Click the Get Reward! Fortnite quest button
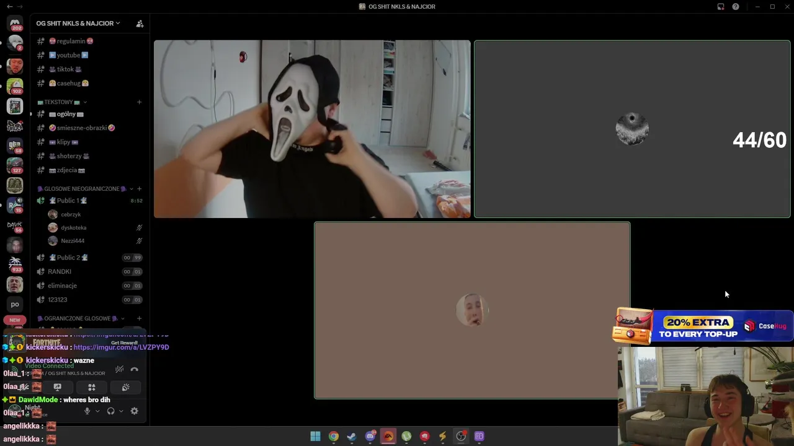 [x=124, y=343]
